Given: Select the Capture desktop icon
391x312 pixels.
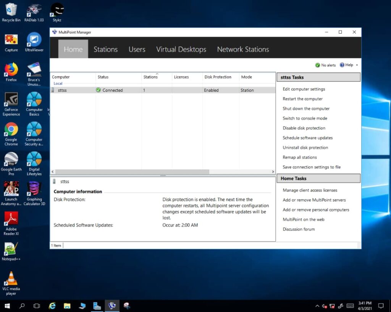Looking at the screenshot, I should [11, 43].
